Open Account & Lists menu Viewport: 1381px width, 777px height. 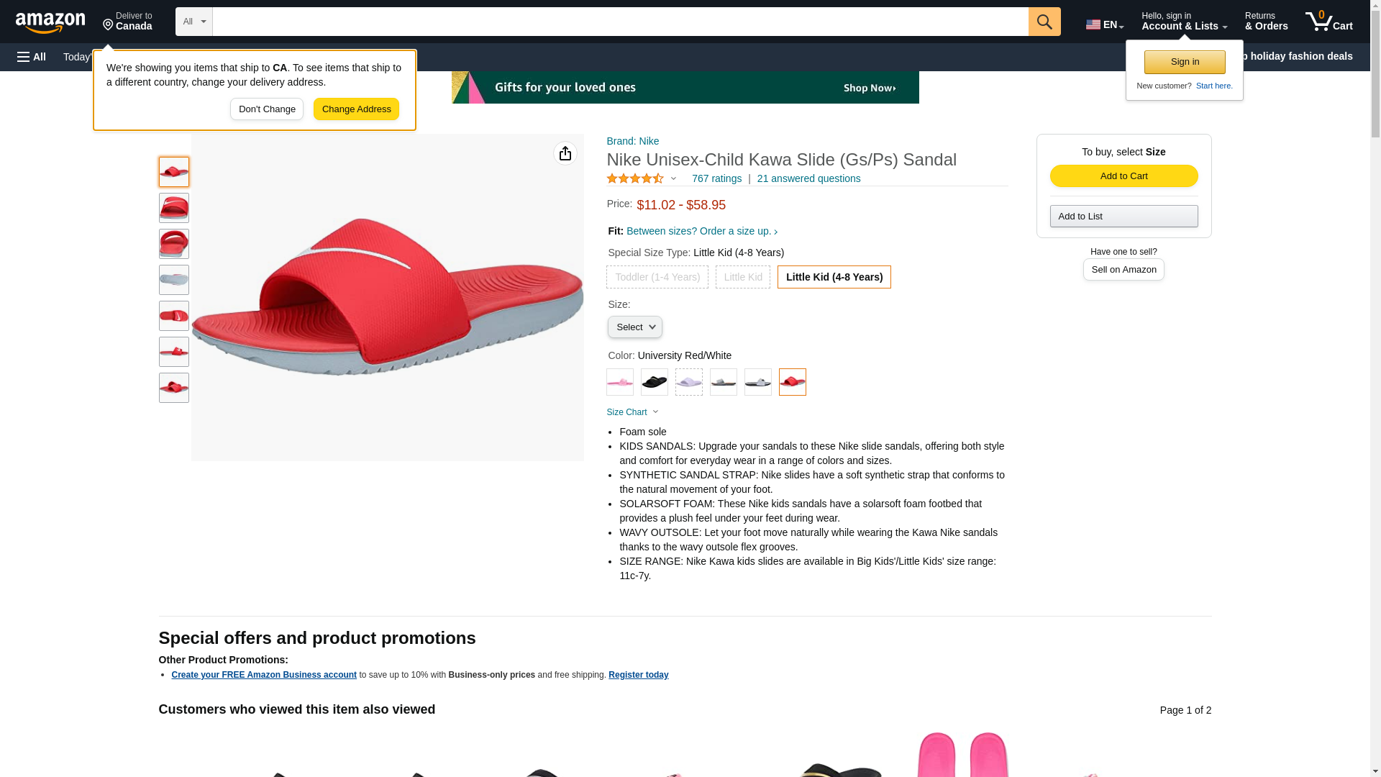click(x=1183, y=22)
